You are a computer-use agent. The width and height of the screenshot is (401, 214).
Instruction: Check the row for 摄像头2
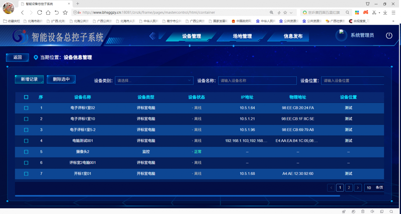point(26,152)
